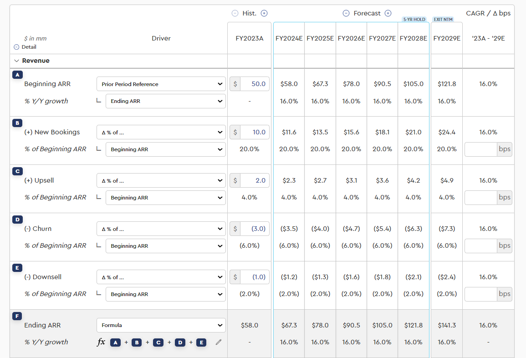Click formula token E in Ending ARR formula
This screenshot has width=526, height=358.
pyautogui.click(x=201, y=343)
